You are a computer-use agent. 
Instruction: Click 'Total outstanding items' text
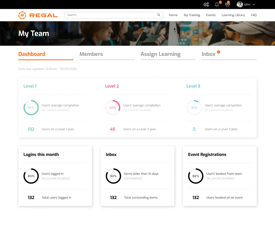(141, 197)
